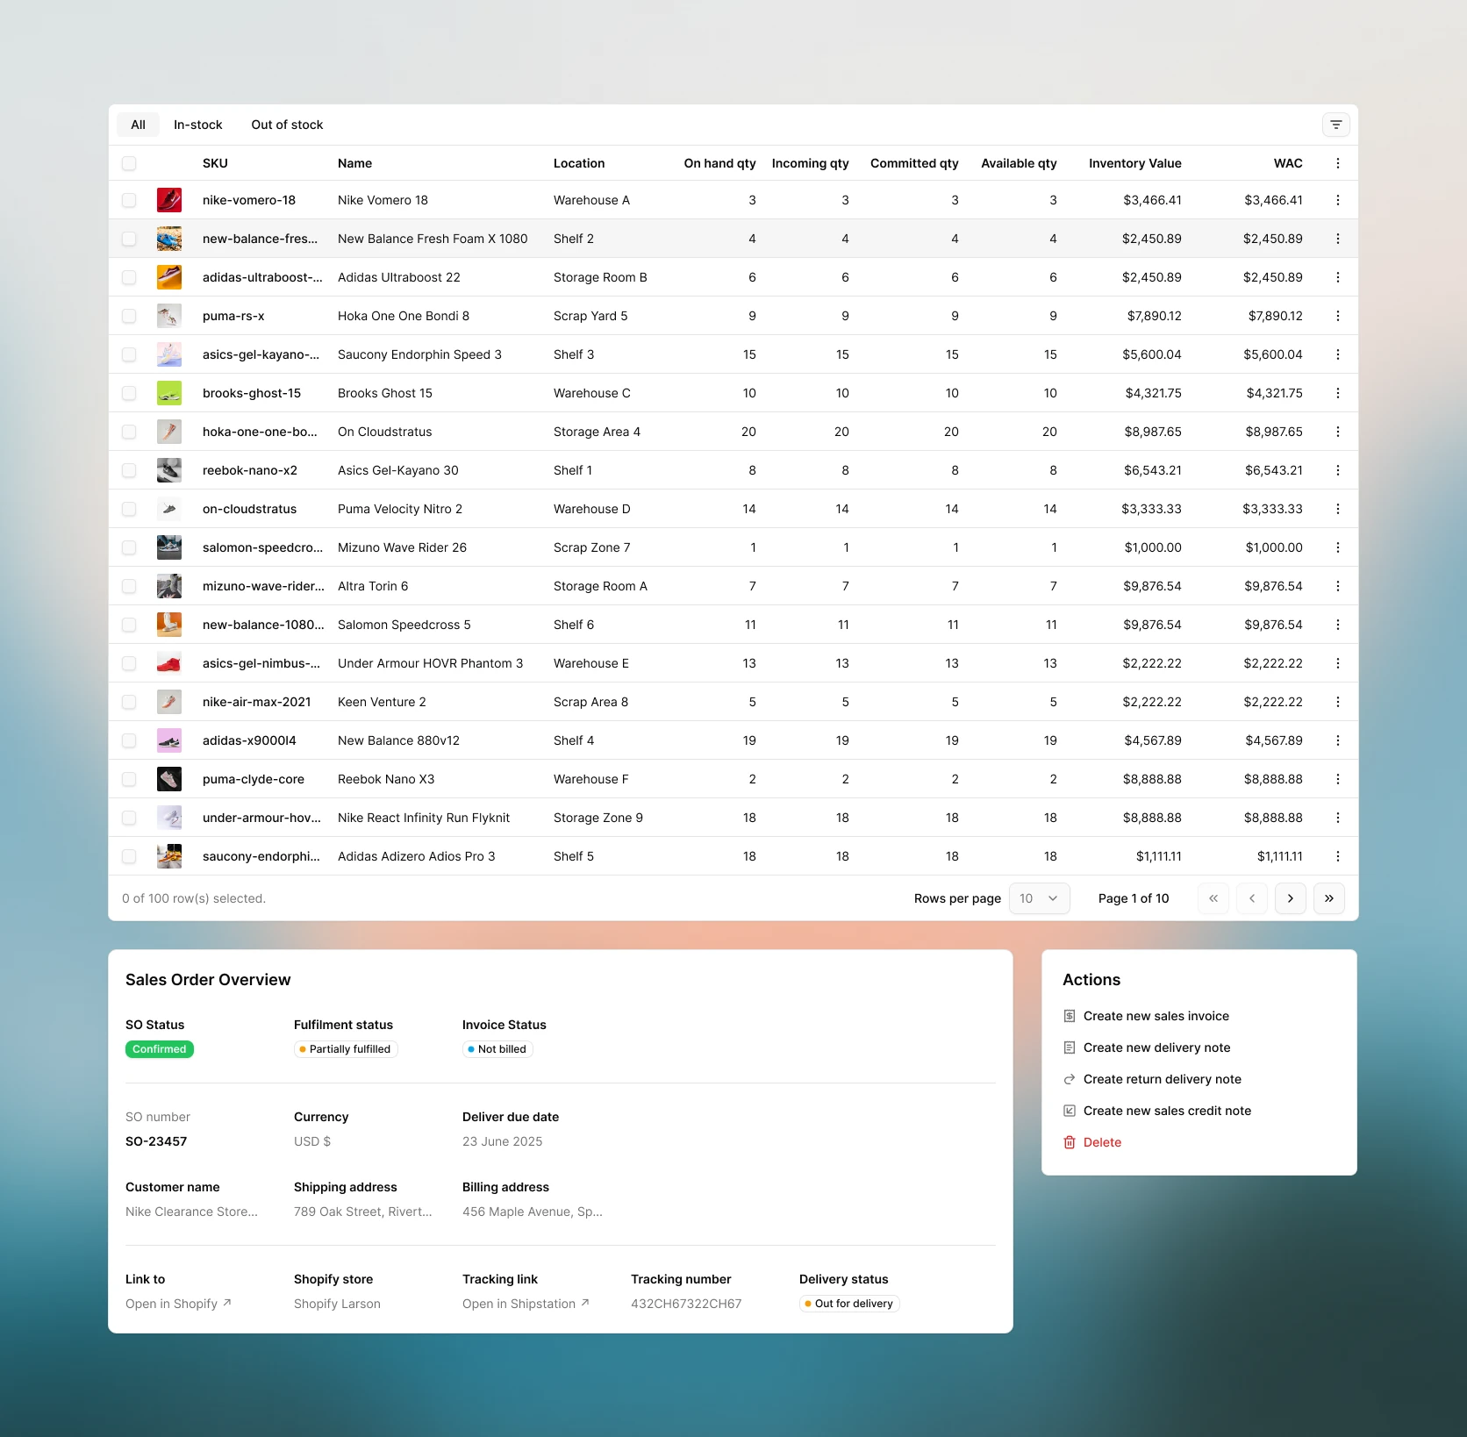Switch to the In-stock tab

(198, 125)
